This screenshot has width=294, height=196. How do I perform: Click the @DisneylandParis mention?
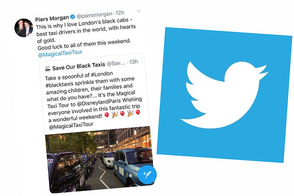coord(98,102)
